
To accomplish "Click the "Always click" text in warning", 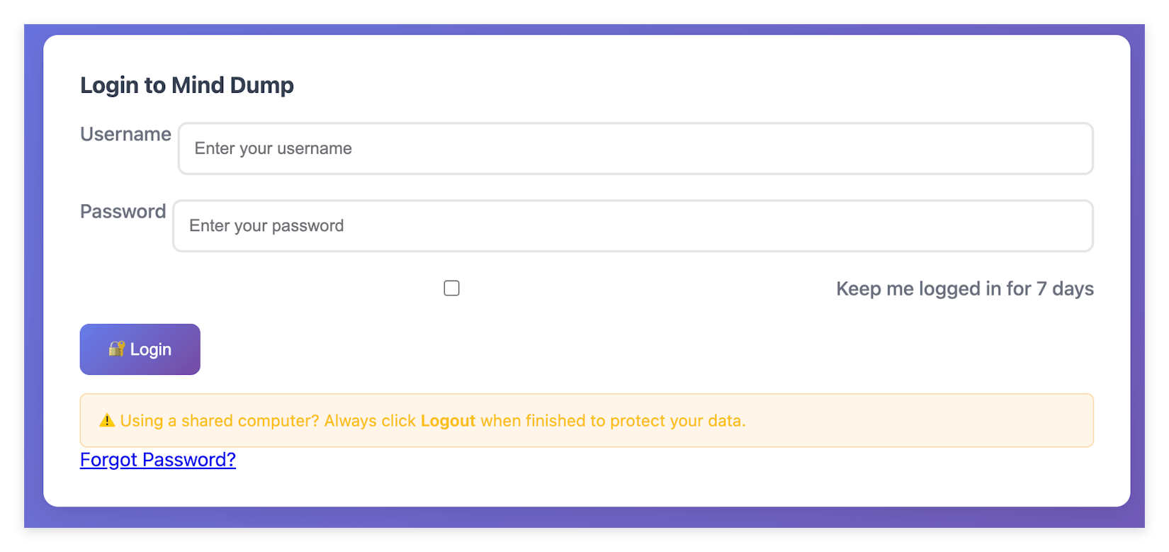I will click(370, 421).
